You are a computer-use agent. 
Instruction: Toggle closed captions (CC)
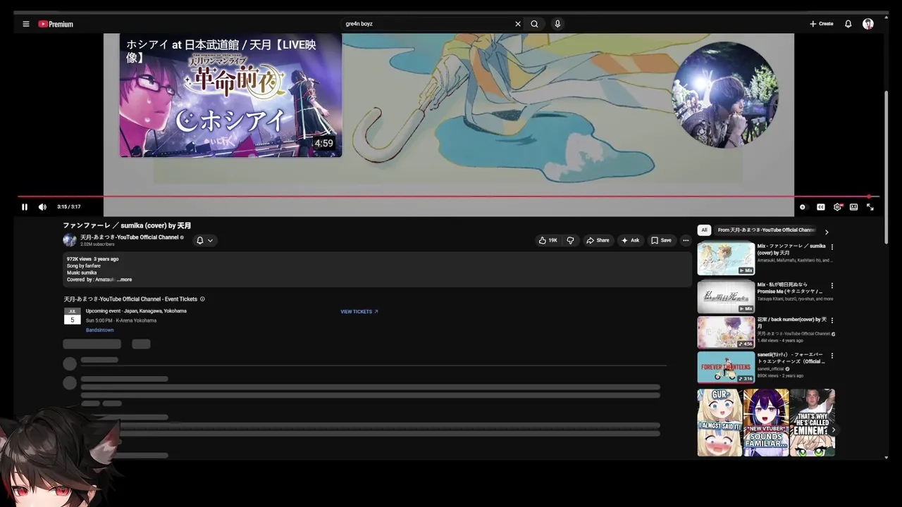tap(821, 207)
